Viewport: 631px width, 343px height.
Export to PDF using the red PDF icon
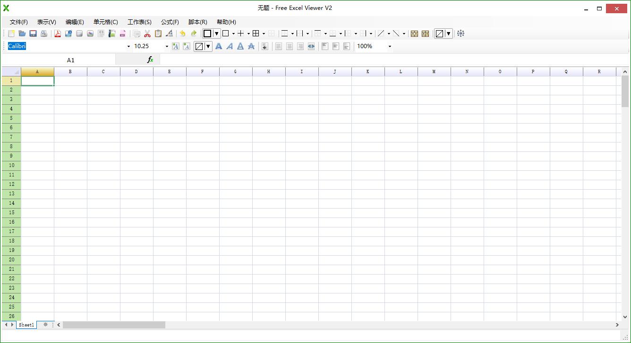tap(58, 33)
